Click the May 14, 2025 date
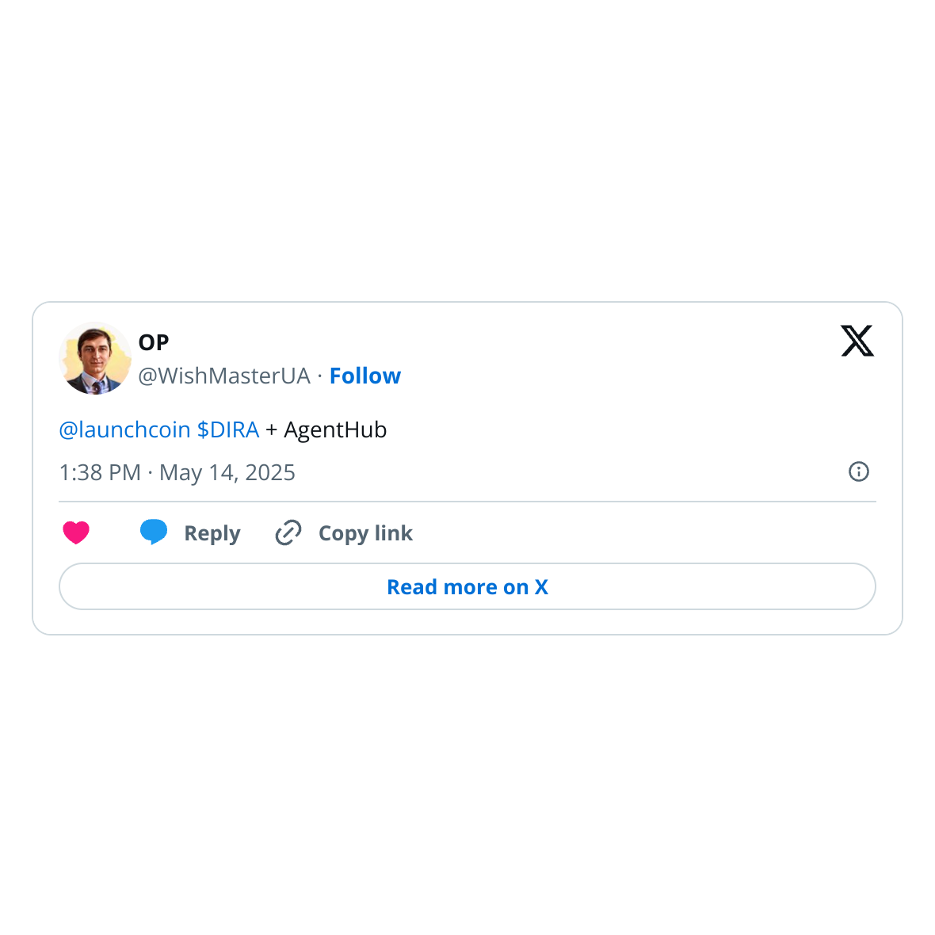 [227, 472]
